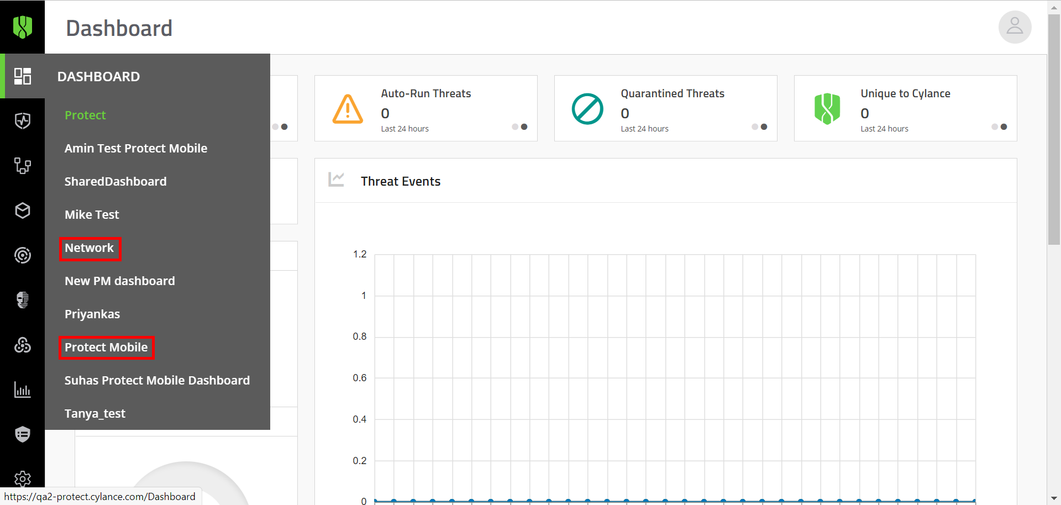The width and height of the screenshot is (1061, 505).
Task: Switch Unique to Cylance card to light dot
Action: (995, 127)
